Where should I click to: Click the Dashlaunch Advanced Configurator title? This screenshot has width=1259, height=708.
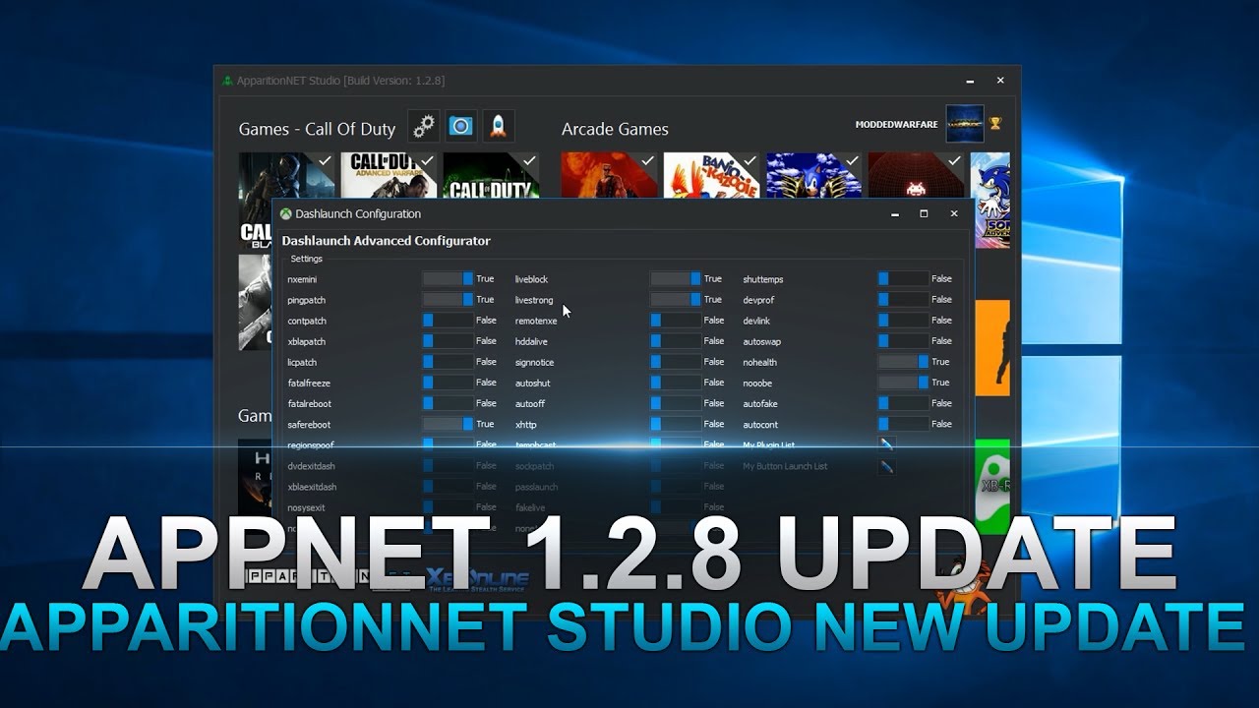(386, 241)
